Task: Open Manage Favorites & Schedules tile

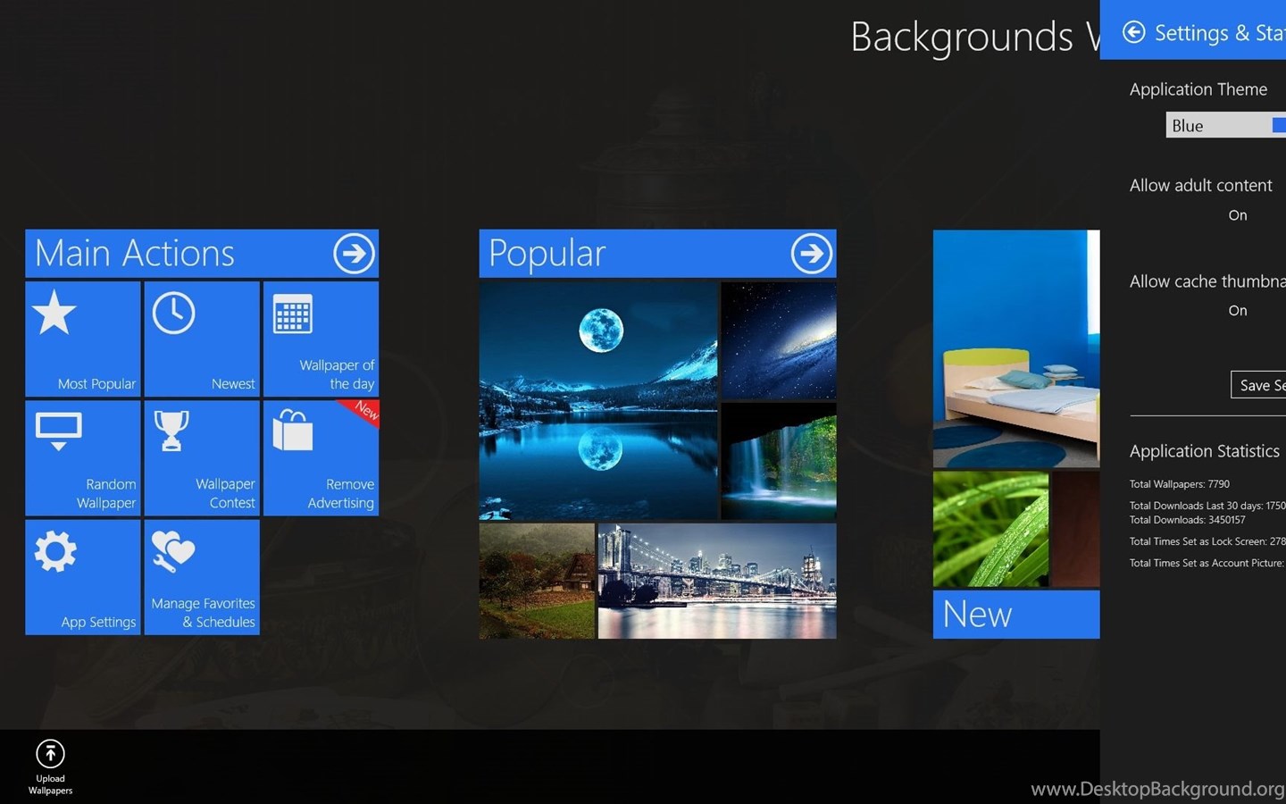Action: tap(202, 577)
